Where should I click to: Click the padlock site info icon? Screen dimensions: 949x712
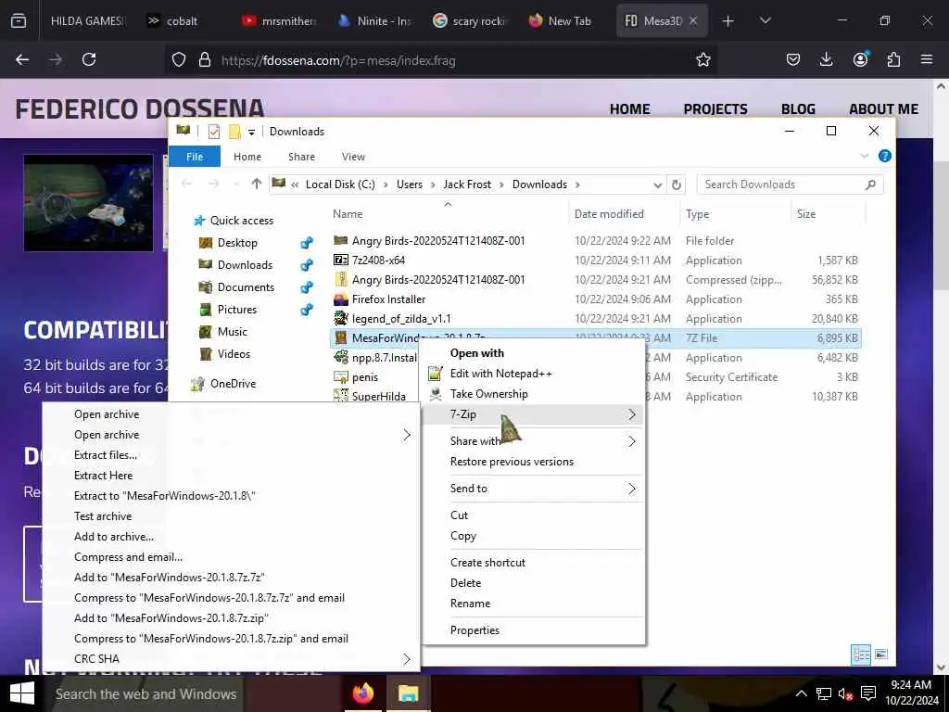[x=205, y=60]
